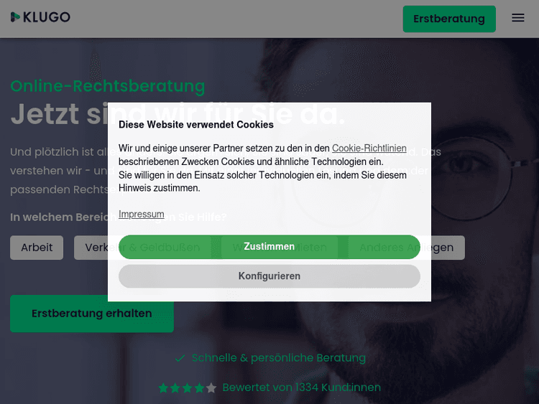The width and height of the screenshot is (539, 404).
Task: Open the Cookie-Richtlinien link
Action: click(x=369, y=149)
